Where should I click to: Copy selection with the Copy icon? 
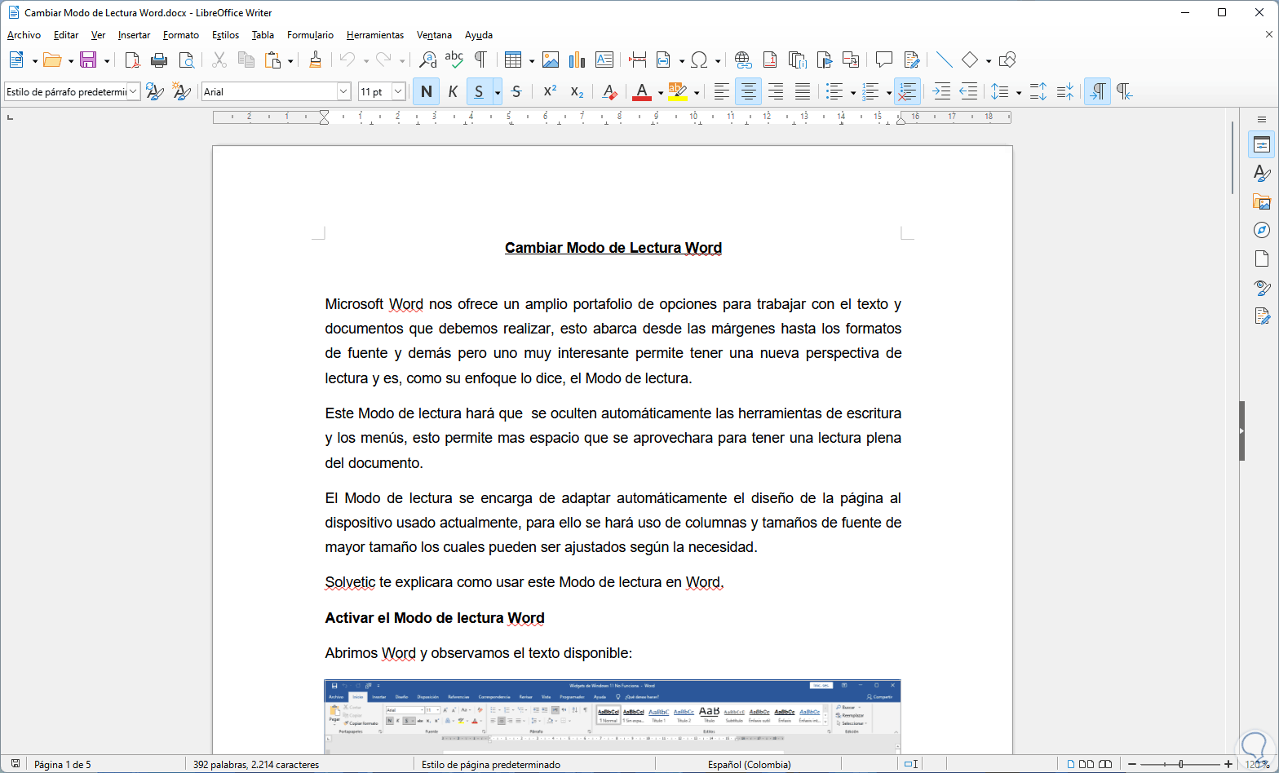246,60
